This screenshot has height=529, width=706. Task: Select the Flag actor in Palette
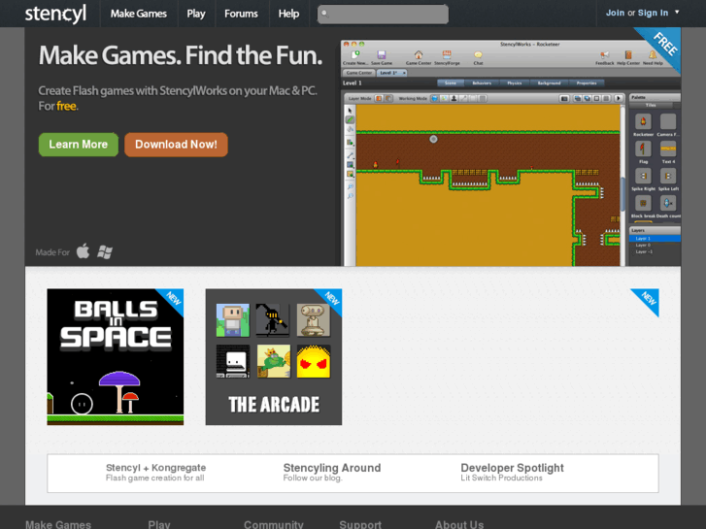[x=643, y=151]
